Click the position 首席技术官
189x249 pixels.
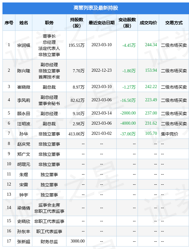coord(49,77)
